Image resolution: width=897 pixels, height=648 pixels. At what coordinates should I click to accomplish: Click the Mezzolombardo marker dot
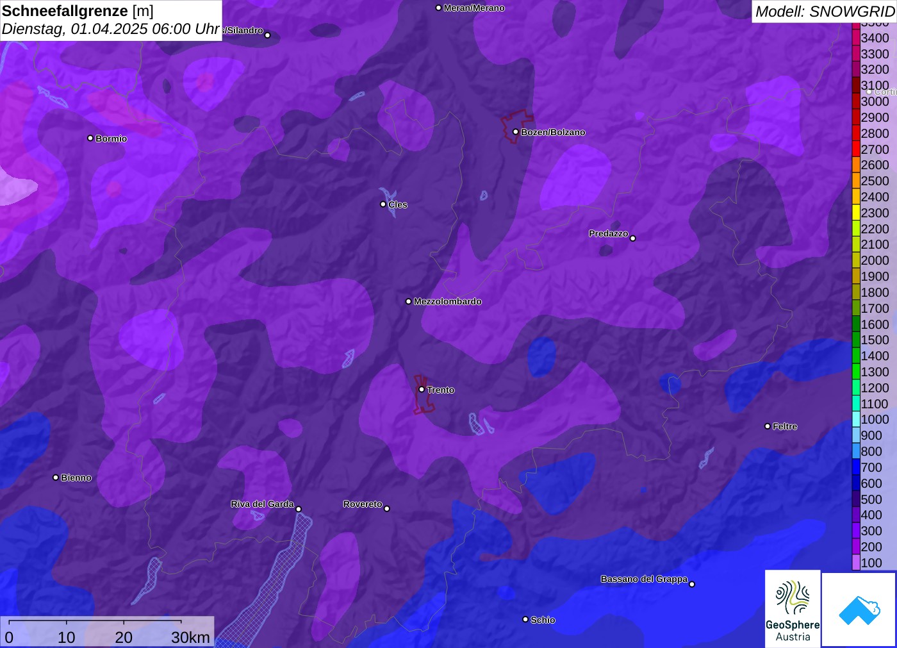[x=409, y=301]
